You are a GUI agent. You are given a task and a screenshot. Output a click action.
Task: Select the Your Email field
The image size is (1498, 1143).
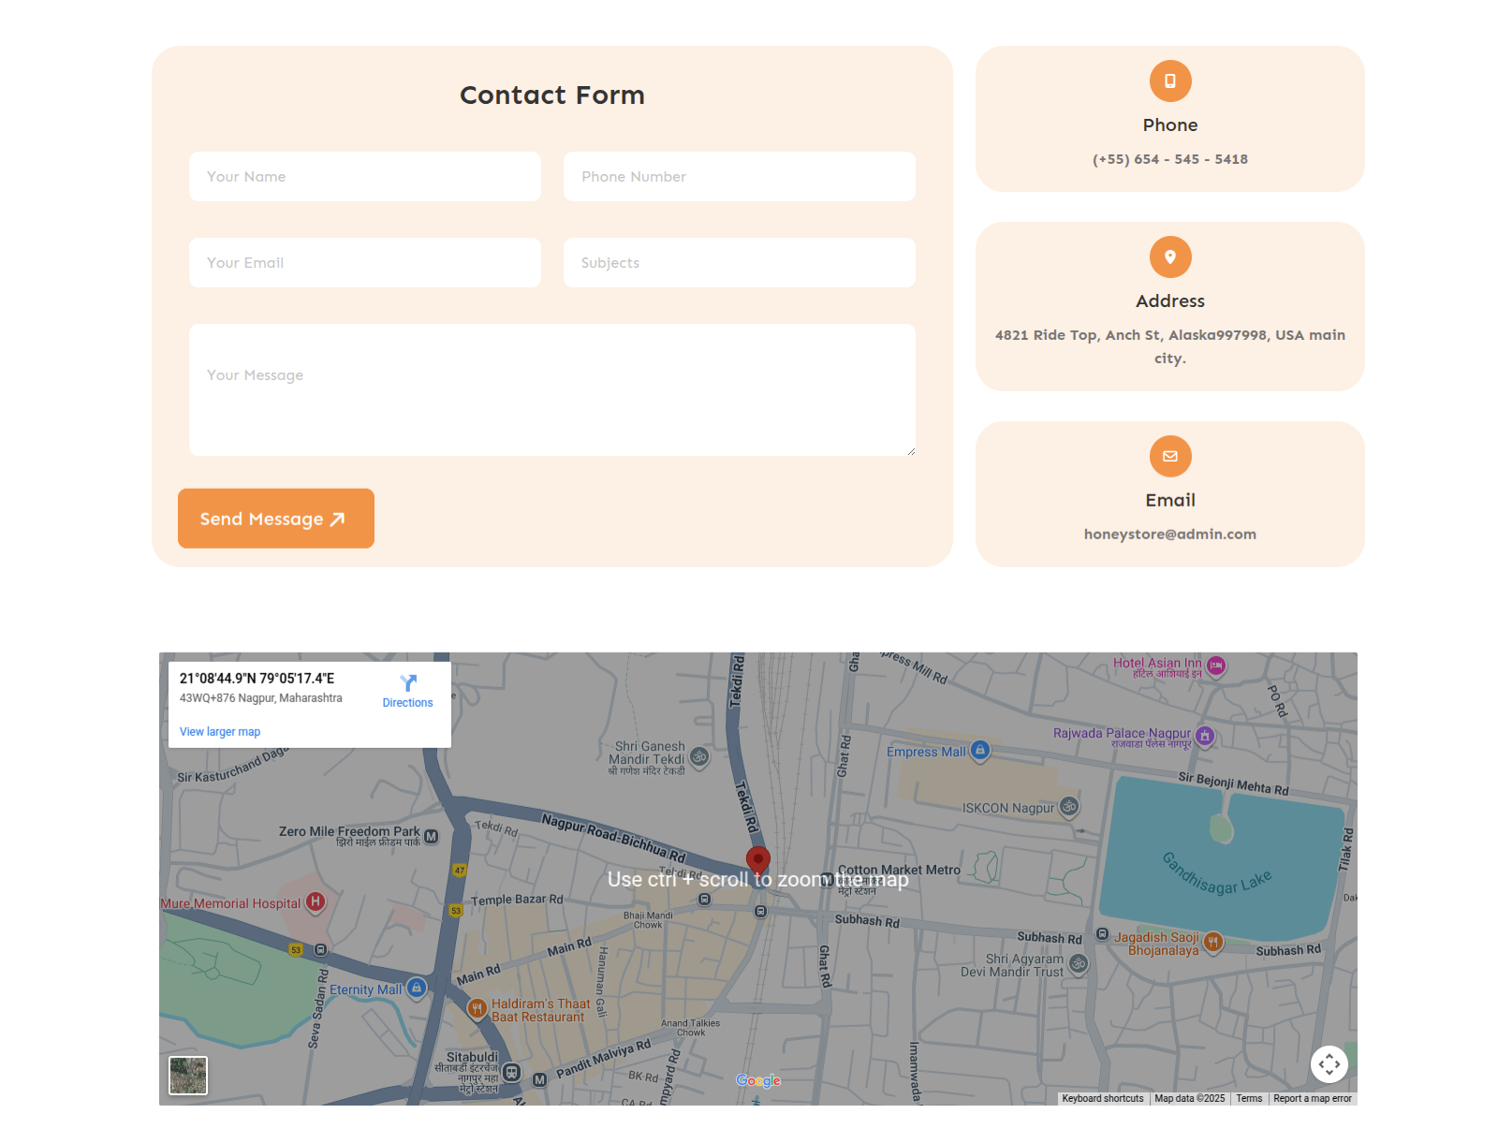[x=365, y=263]
